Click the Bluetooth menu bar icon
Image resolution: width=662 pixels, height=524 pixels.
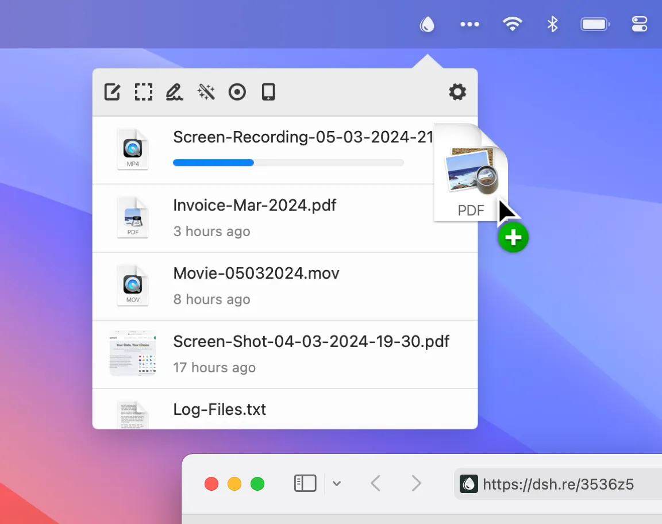tap(552, 24)
